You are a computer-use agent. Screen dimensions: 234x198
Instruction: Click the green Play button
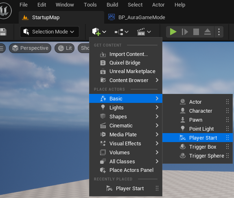click(x=173, y=32)
